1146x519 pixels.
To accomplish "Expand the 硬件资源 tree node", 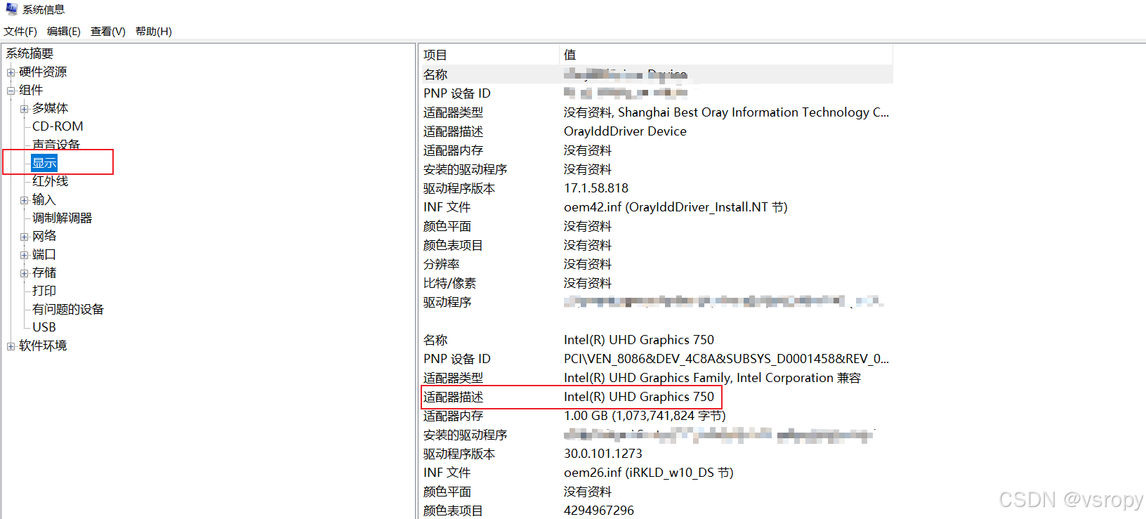I will (x=11, y=72).
